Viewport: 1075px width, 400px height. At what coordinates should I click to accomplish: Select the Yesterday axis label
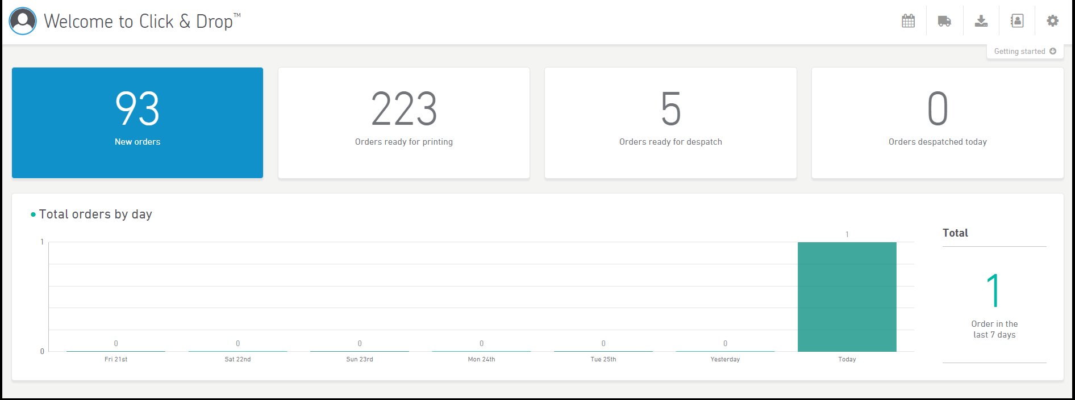(725, 359)
